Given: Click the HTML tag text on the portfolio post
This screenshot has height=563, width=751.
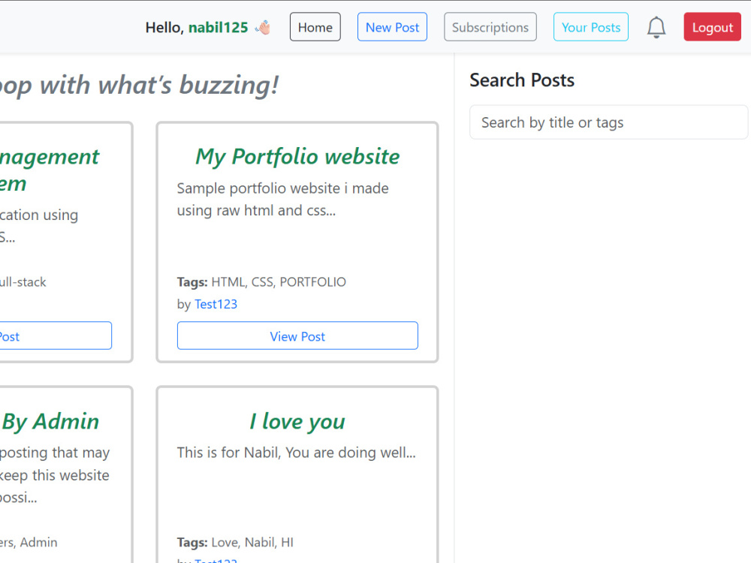Looking at the screenshot, I should [x=225, y=281].
